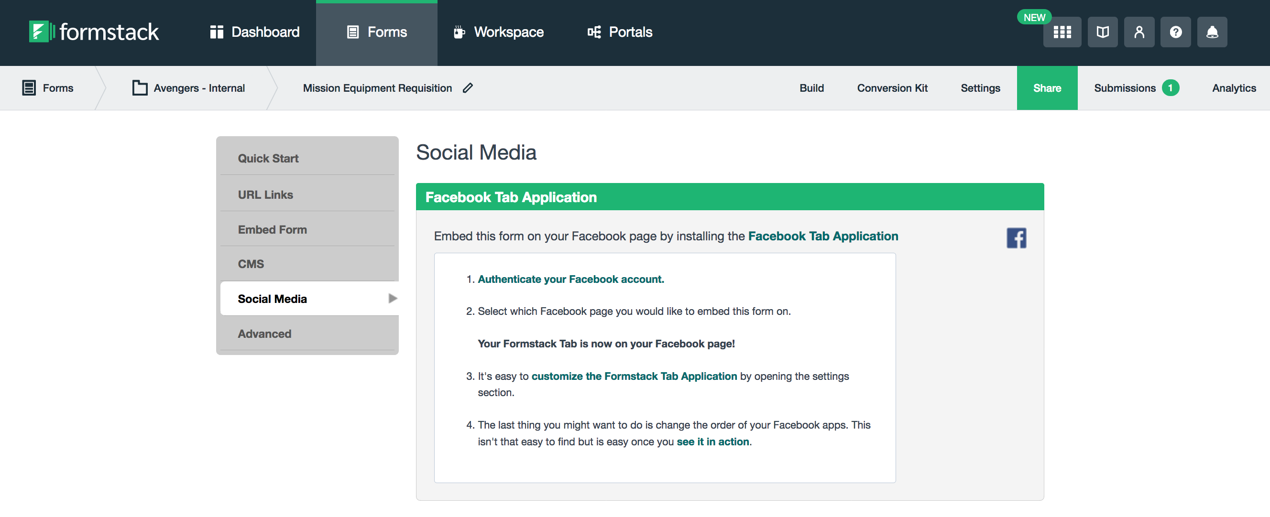Click the formstack logo
Screen dimensions: 1270x517
point(94,32)
